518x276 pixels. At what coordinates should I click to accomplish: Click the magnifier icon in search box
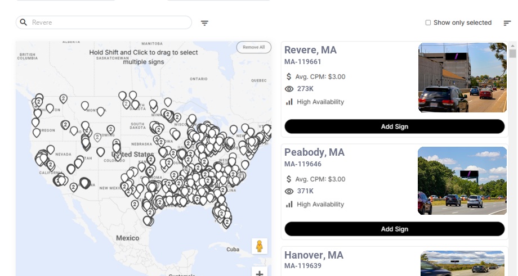pyautogui.click(x=24, y=22)
